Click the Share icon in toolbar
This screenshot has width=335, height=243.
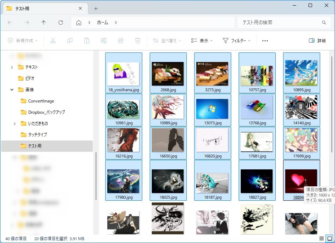pos(121,40)
